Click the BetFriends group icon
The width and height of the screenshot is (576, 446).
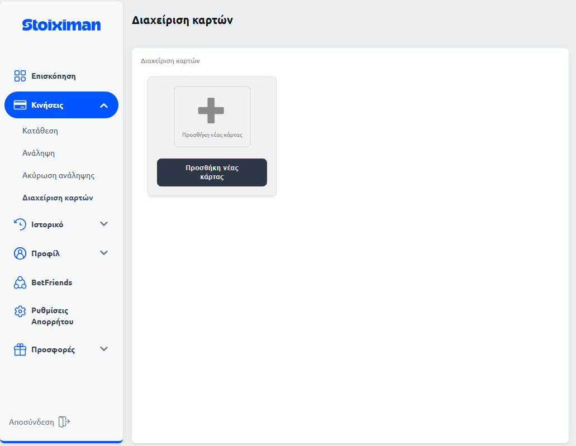(x=20, y=283)
